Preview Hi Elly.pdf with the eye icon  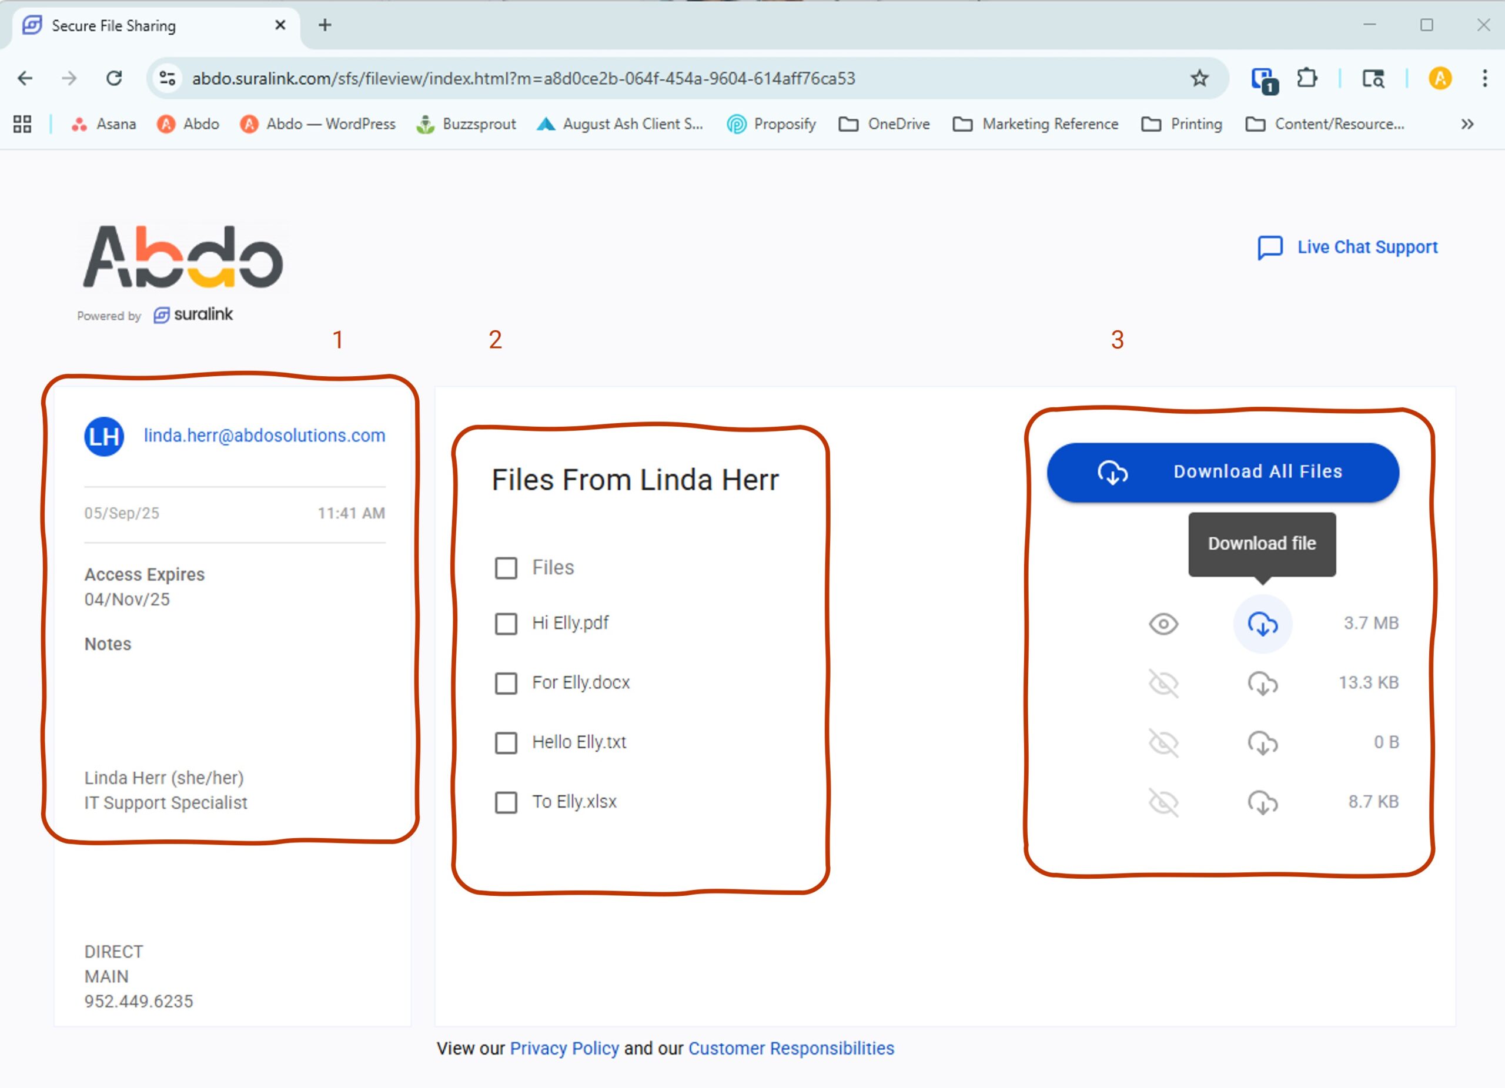pyautogui.click(x=1163, y=624)
